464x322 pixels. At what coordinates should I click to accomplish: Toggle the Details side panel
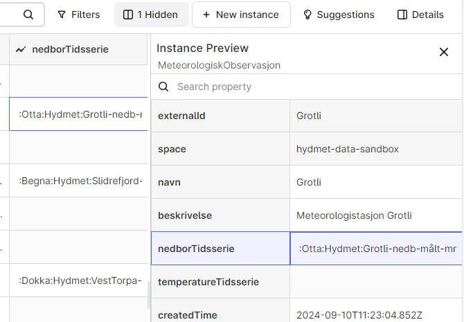click(x=420, y=15)
